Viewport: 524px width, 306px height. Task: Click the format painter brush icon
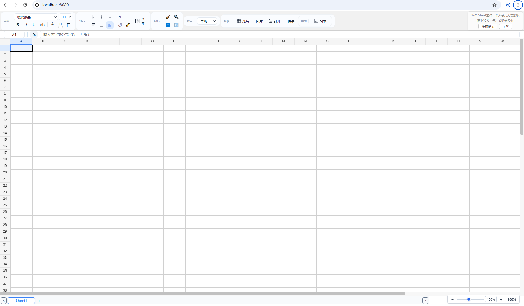(x=168, y=17)
